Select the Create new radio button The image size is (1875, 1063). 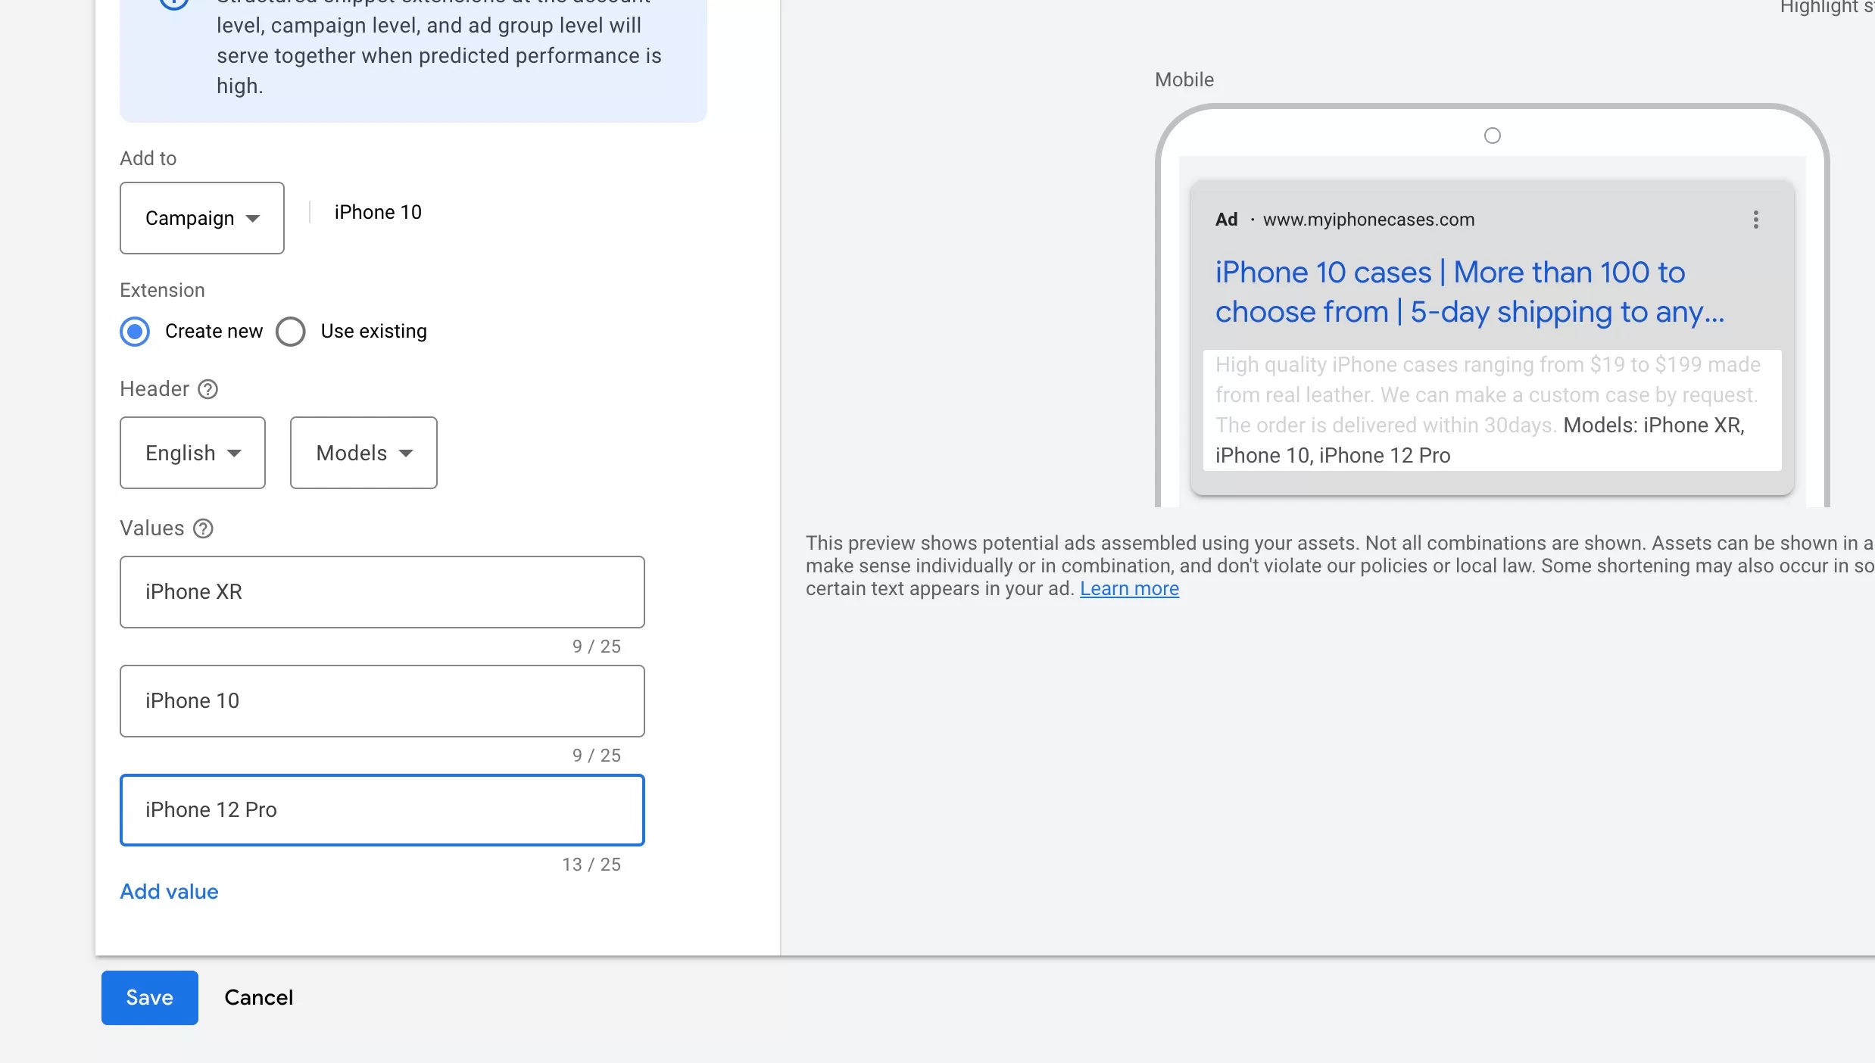click(135, 332)
